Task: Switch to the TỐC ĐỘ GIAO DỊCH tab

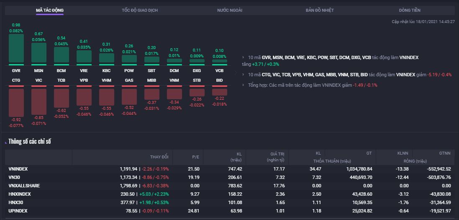Action: (140, 10)
